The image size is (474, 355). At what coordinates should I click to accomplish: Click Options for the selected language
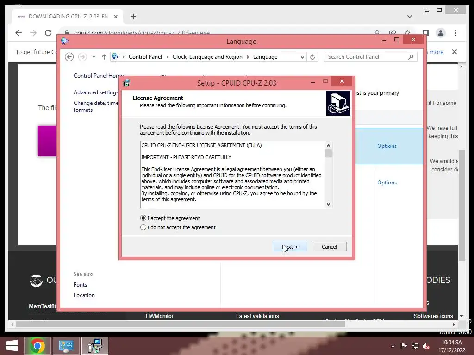point(387,146)
